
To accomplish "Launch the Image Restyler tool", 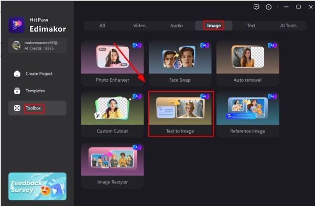I will [113, 166].
